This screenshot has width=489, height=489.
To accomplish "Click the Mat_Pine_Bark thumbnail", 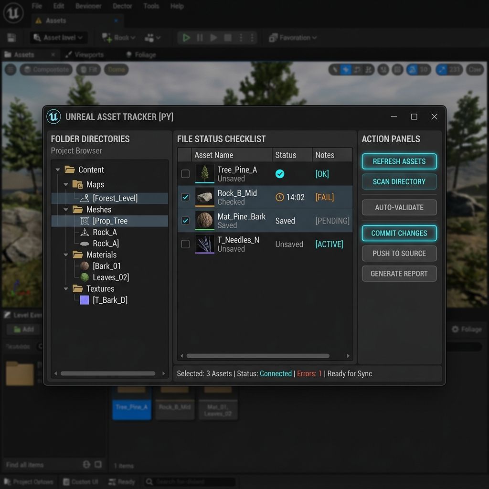I will coord(204,221).
